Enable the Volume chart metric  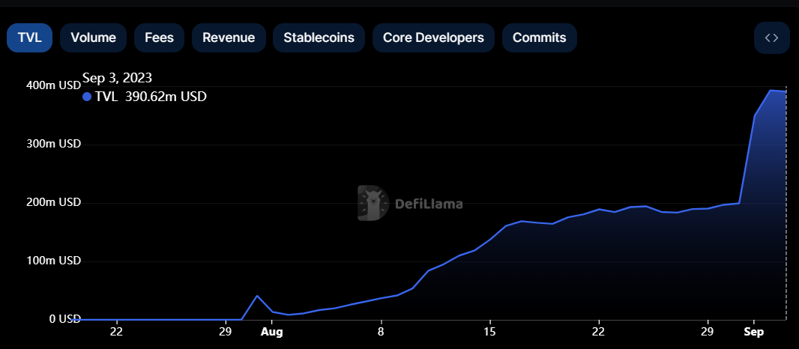click(93, 37)
